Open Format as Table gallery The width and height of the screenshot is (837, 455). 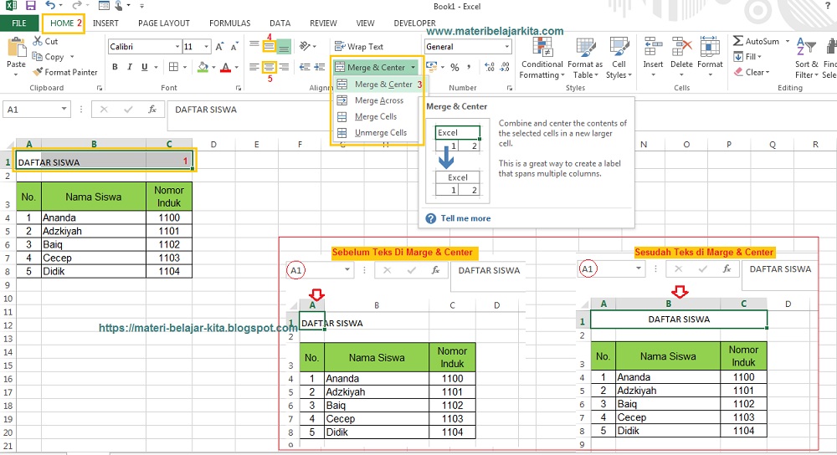point(585,59)
